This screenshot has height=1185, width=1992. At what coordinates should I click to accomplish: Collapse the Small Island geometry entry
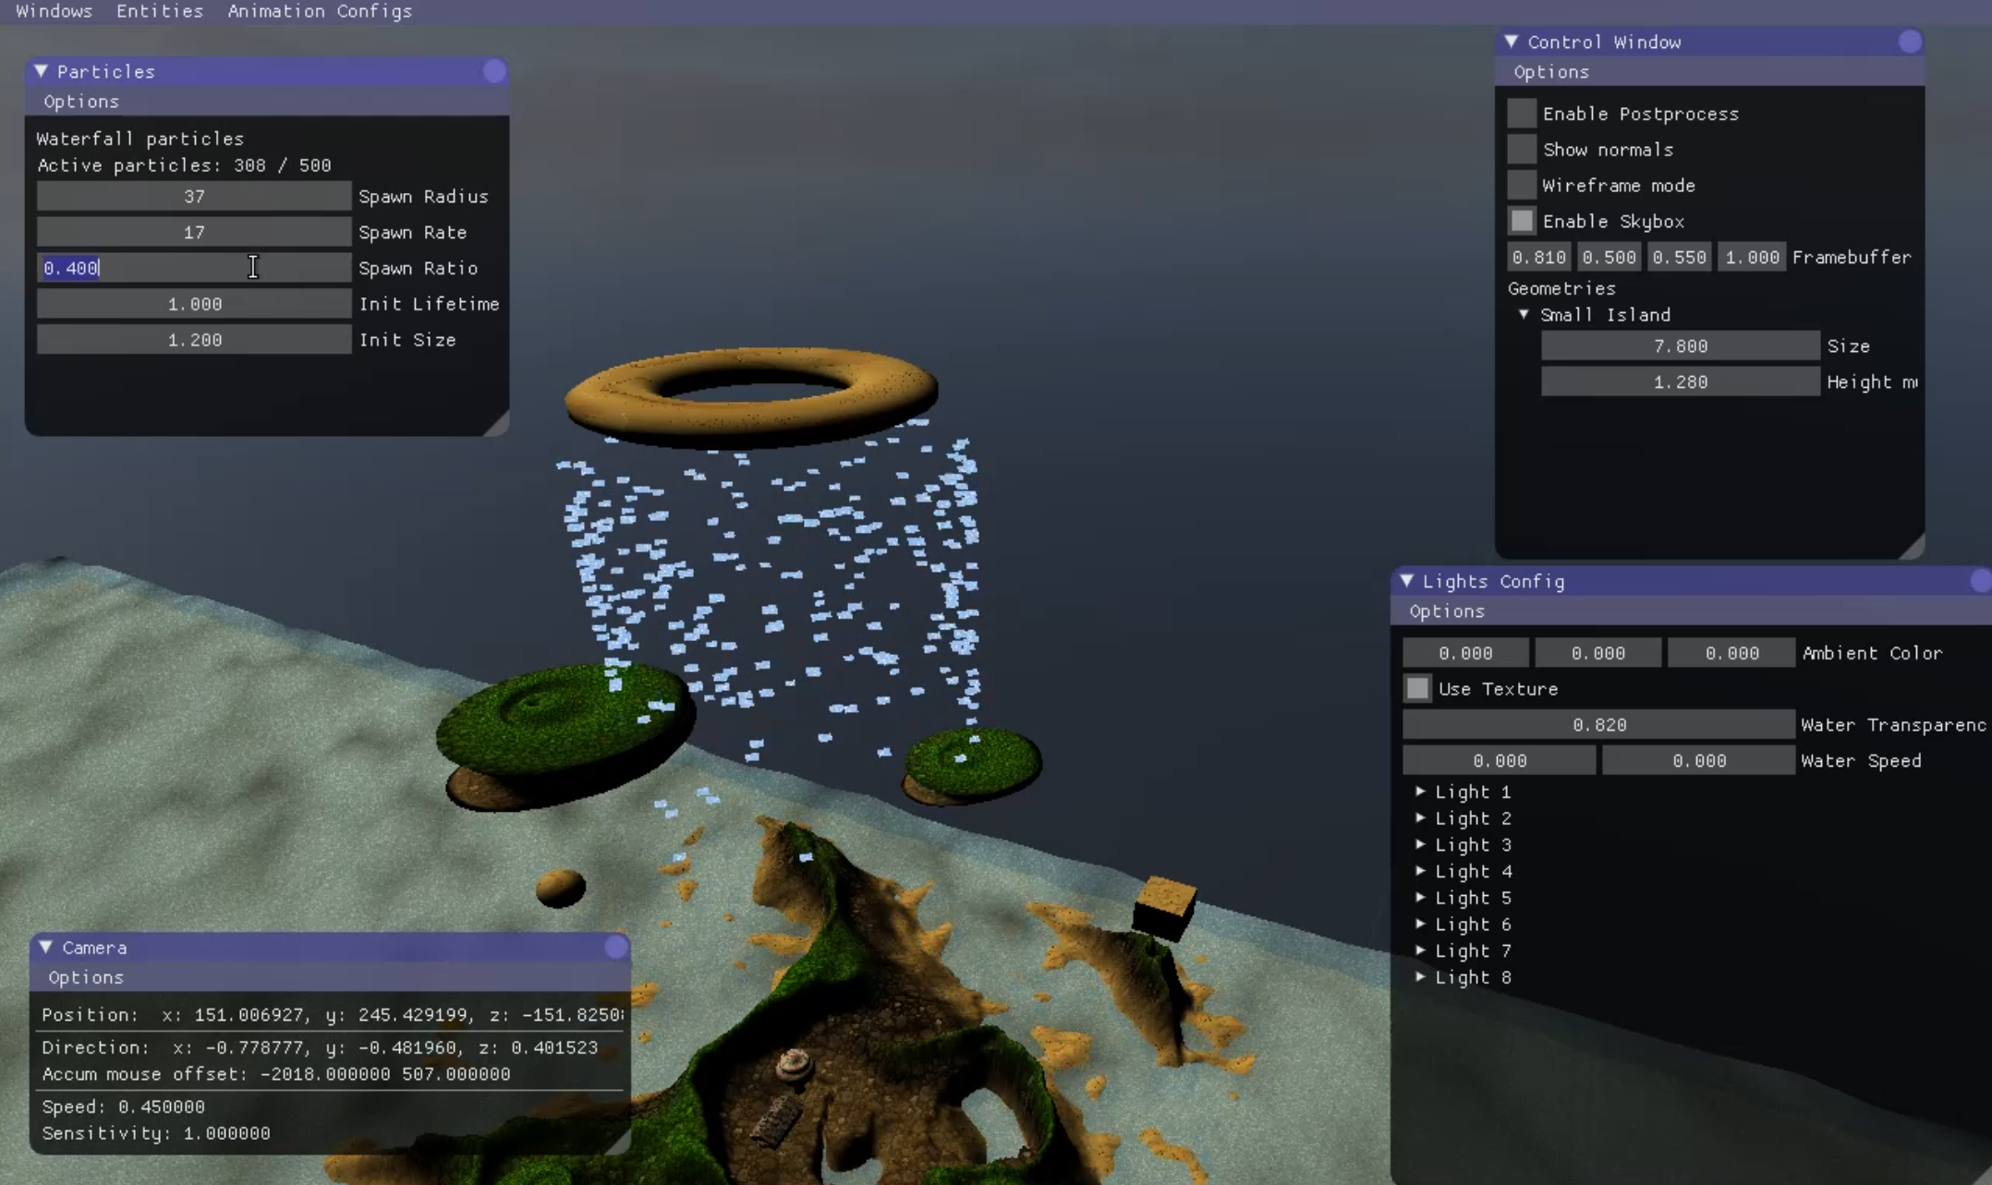click(x=1524, y=314)
